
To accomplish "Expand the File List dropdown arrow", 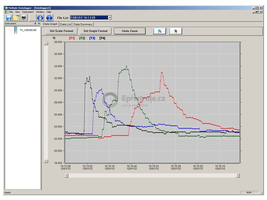I will (110, 18).
